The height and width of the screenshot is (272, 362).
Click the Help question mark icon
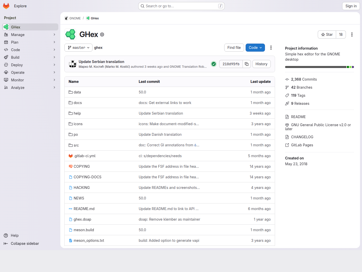click(x=6, y=235)
